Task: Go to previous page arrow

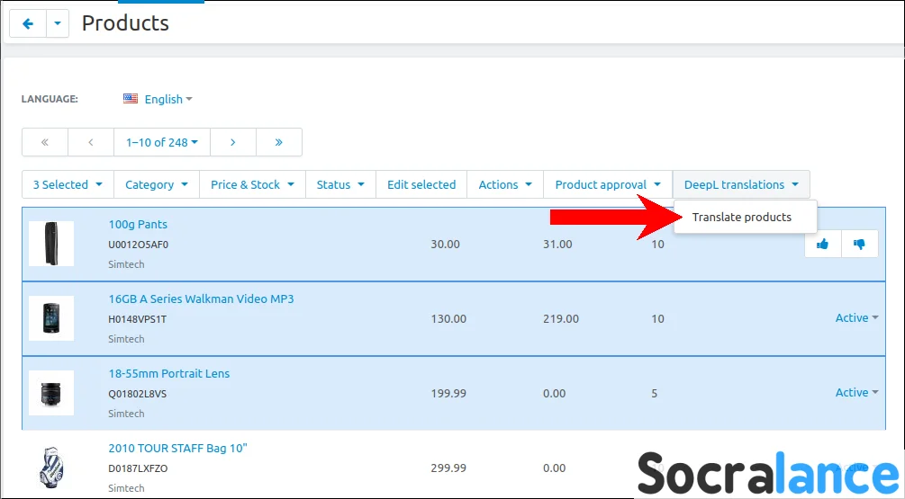Action: point(91,142)
